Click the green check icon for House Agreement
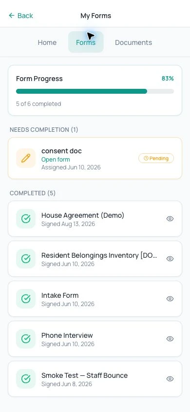The height and width of the screenshot is (412, 190). point(26,219)
